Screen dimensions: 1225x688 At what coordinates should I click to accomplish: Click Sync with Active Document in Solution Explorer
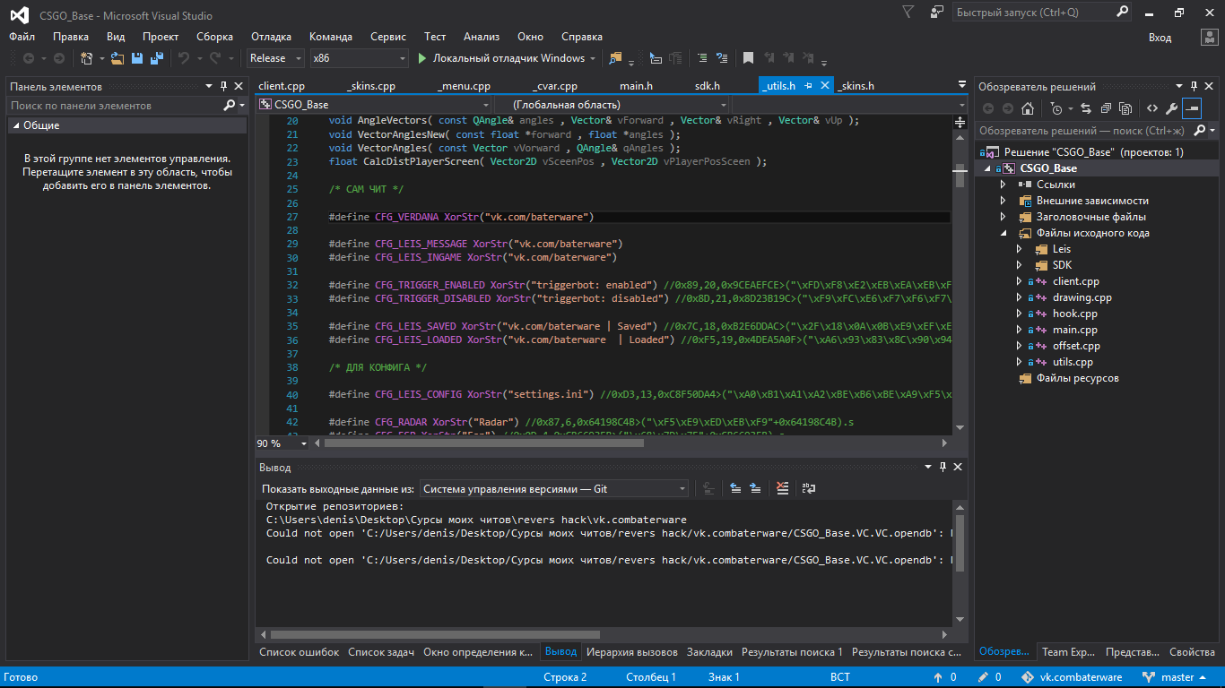[1086, 108]
